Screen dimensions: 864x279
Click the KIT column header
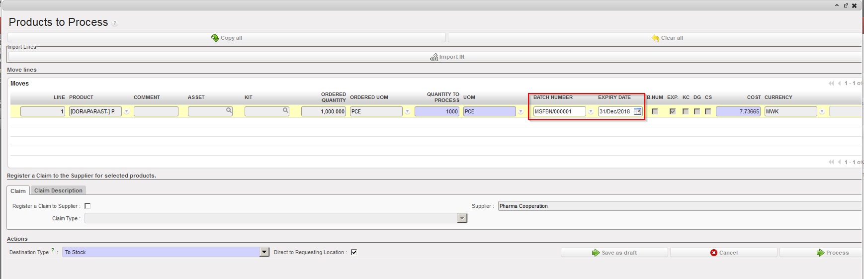pos(249,97)
